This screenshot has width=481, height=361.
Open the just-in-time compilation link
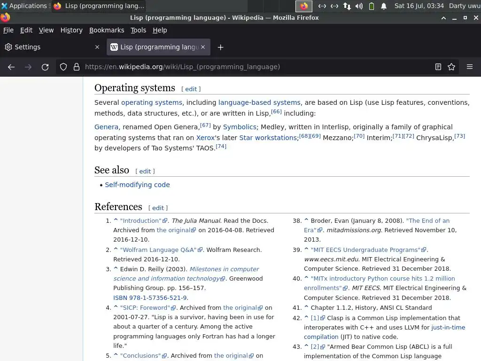[x=385, y=332]
